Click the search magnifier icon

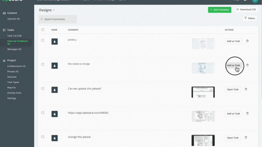pos(42,19)
